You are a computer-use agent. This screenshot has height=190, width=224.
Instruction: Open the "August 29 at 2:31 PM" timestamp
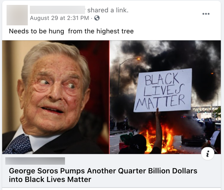pos(59,18)
